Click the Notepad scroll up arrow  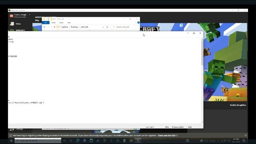pyautogui.click(x=202, y=39)
